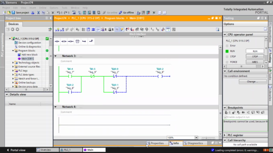This screenshot has width=273, height=153.
Task: Click the Print icon in main toolbar
Action: click(33, 12)
